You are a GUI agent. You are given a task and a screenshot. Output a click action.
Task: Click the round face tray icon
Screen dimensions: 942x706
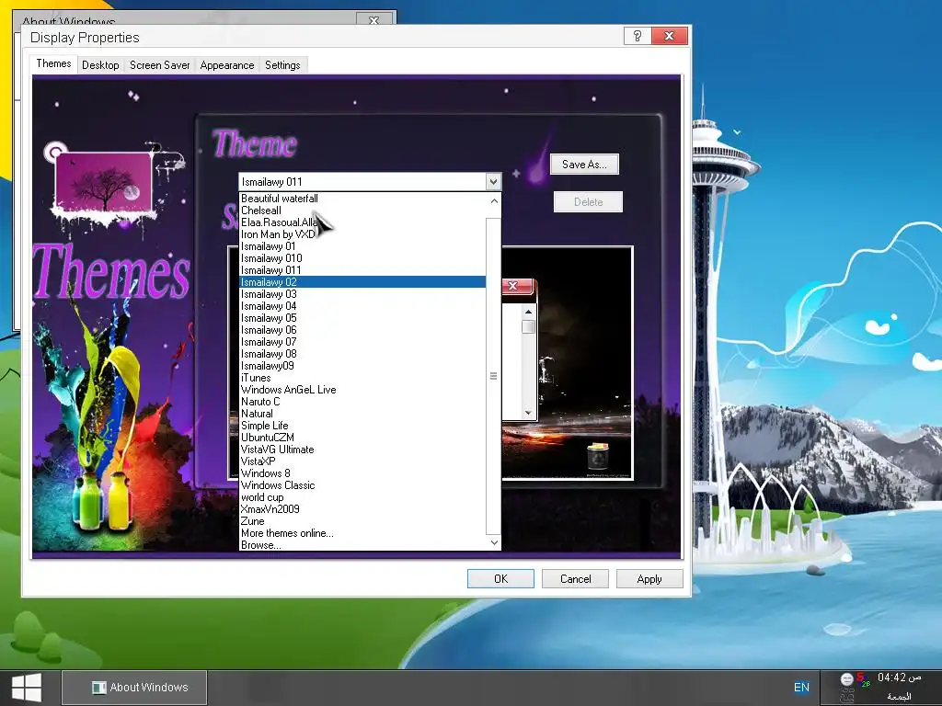(846, 679)
